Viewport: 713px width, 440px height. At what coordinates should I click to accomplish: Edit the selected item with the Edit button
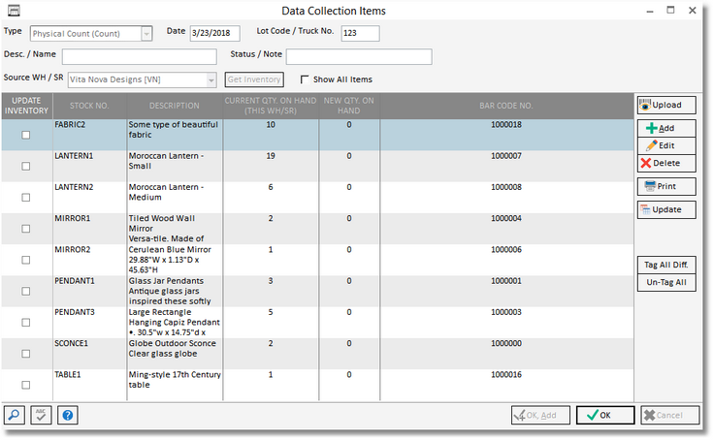click(x=666, y=145)
